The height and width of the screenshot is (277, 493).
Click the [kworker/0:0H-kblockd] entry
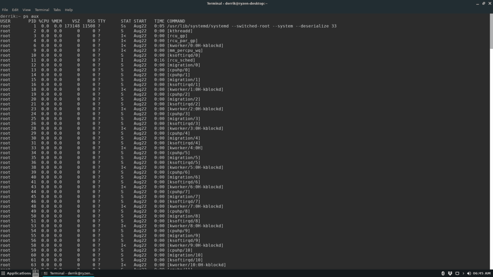point(195,46)
